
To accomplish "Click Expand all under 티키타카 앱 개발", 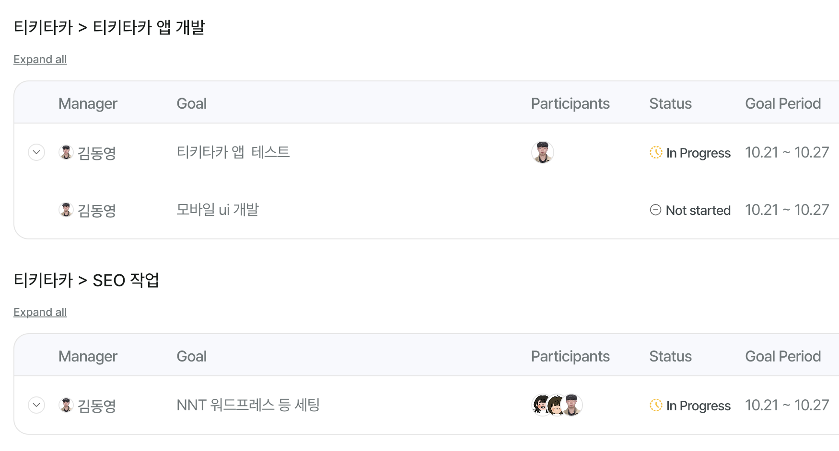I will pyautogui.click(x=40, y=59).
